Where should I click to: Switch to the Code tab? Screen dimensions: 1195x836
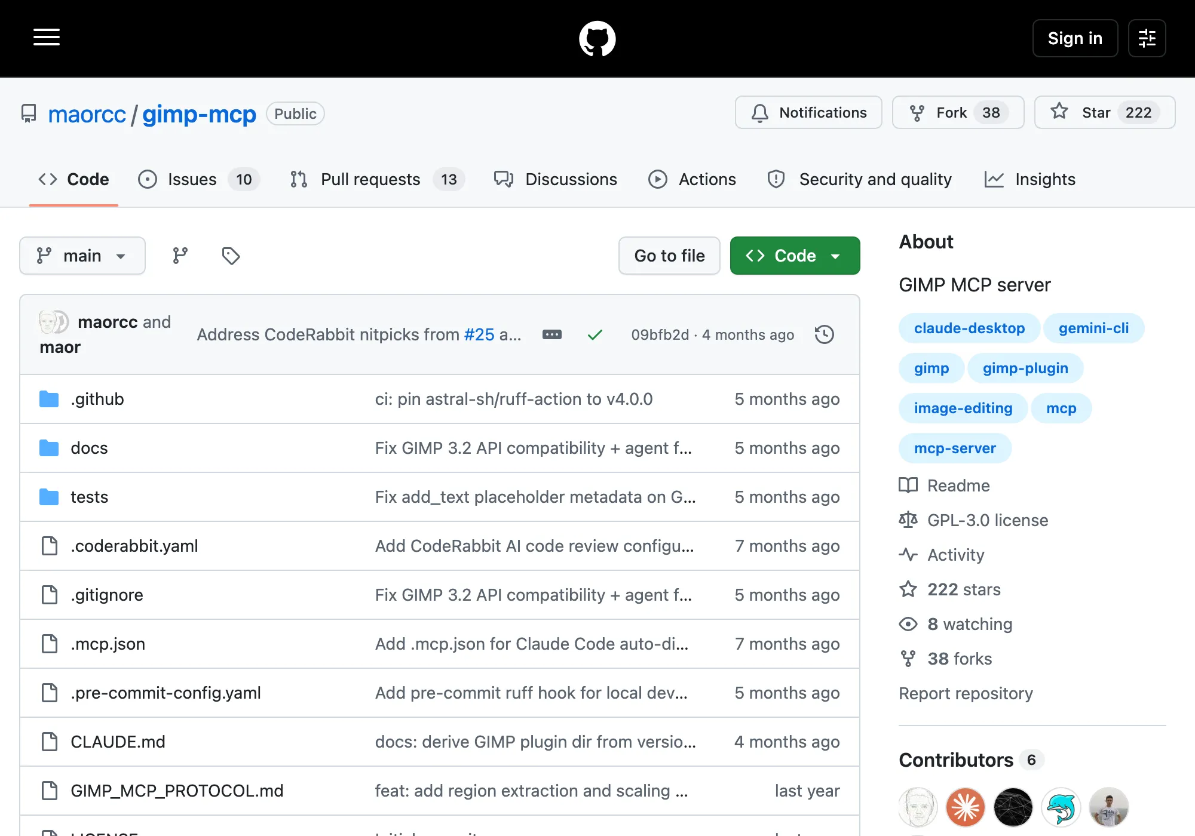coord(73,179)
